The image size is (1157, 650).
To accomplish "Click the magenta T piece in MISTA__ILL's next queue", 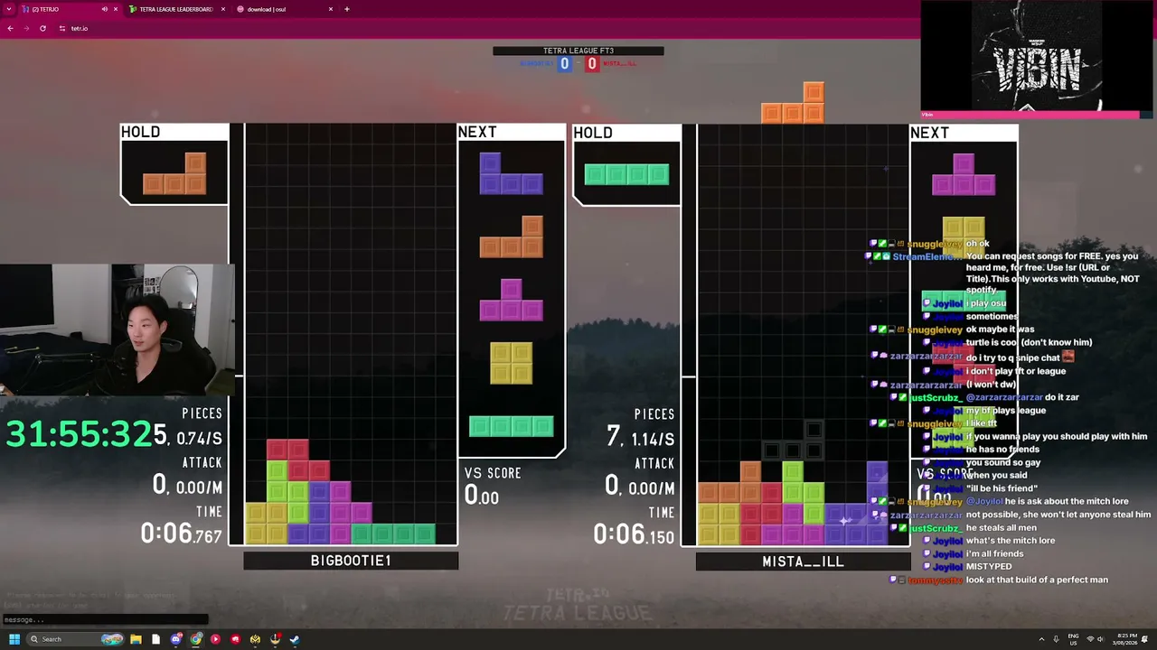I will 964,174.
